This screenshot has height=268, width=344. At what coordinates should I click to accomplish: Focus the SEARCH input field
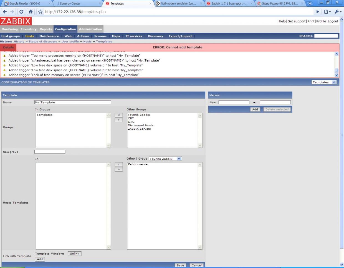326,36
